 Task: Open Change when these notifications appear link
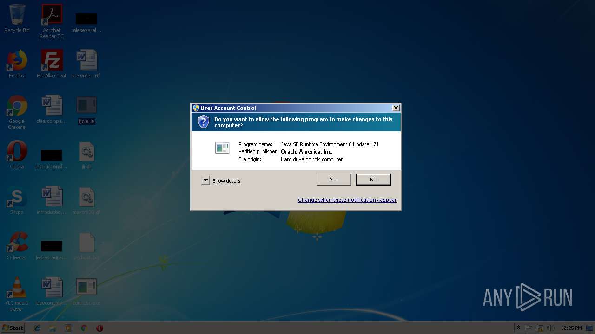347,200
